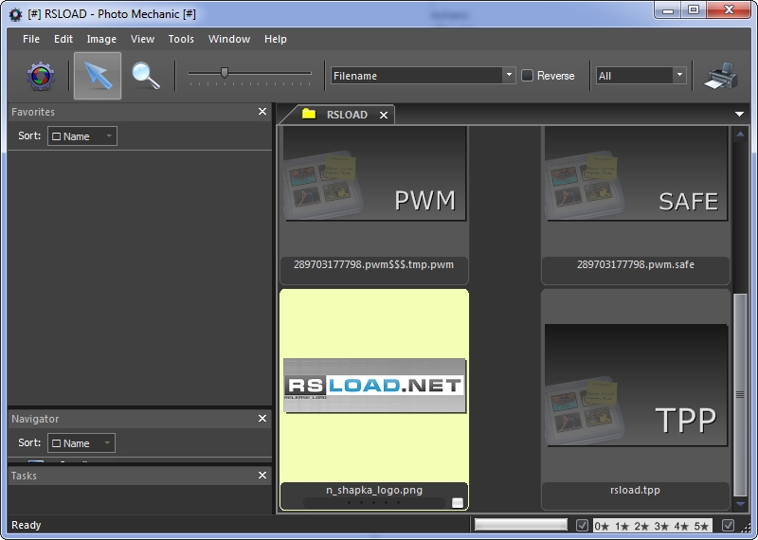Enable the Reverse sort checkbox

pos(528,76)
